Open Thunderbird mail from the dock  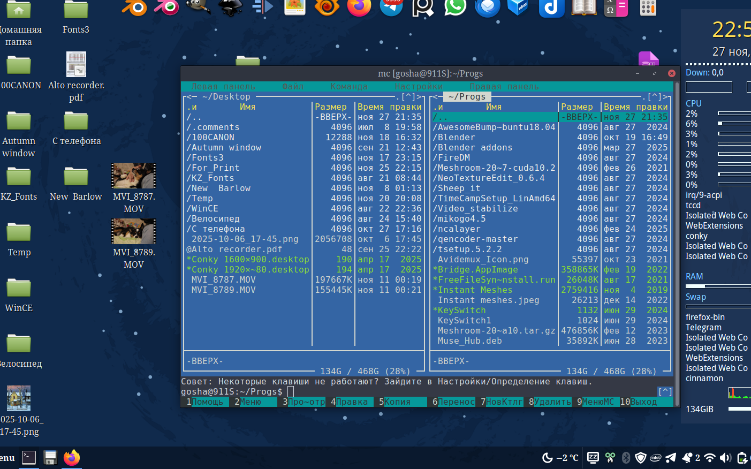click(487, 7)
